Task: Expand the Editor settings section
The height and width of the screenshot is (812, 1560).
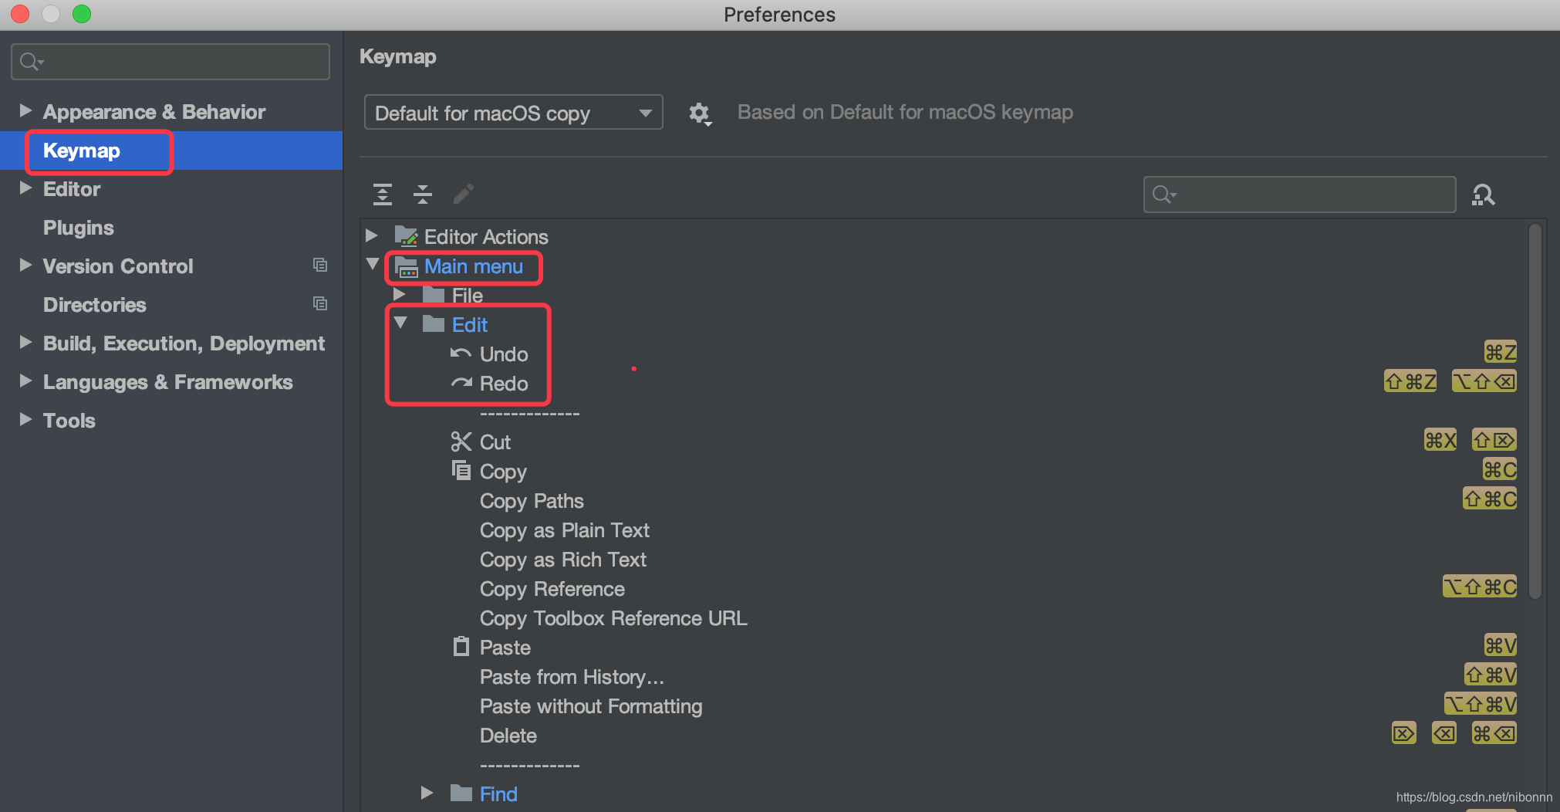Action: [25, 188]
